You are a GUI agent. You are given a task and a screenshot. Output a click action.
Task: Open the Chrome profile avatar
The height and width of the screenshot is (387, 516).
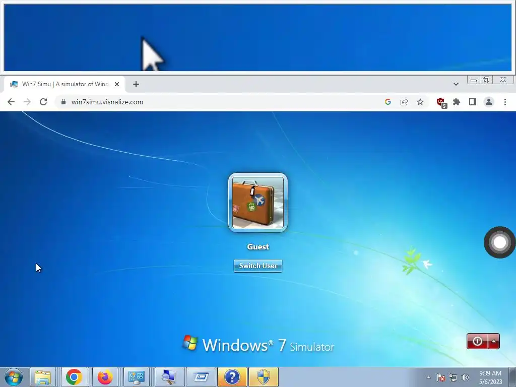pos(489,102)
